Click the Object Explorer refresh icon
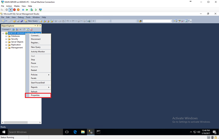219x139 pixels. [27, 29]
